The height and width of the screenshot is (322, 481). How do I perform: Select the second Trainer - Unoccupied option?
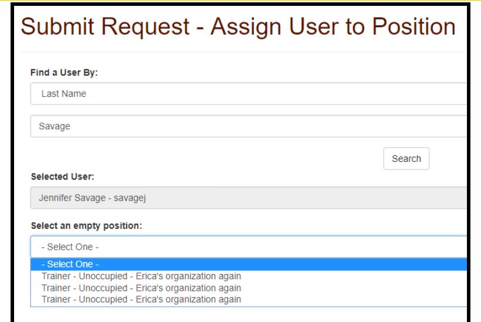pyautogui.click(x=249, y=288)
